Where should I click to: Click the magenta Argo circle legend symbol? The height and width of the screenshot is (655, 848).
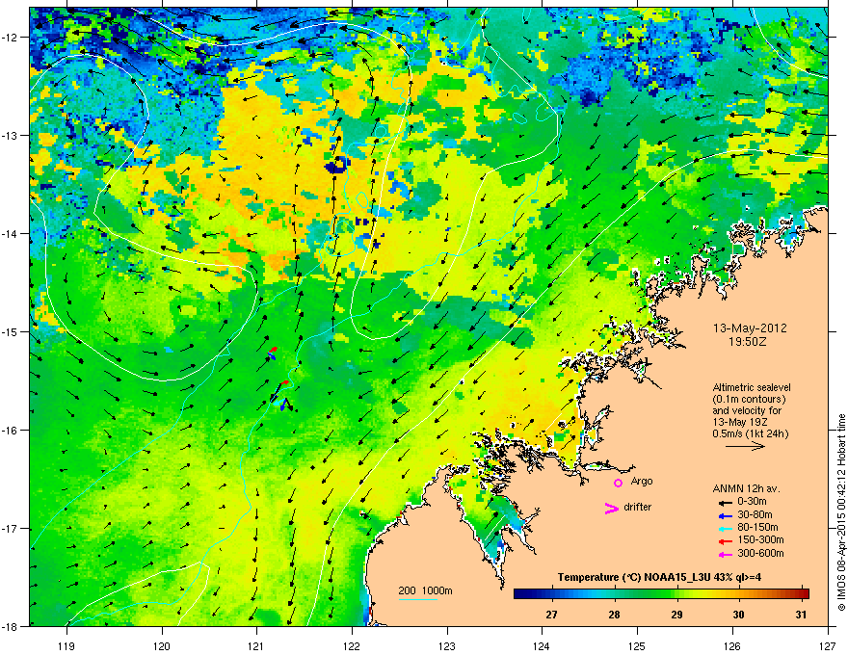point(618,483)
